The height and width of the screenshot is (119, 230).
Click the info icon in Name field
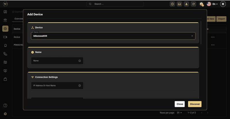click(80, 61)
